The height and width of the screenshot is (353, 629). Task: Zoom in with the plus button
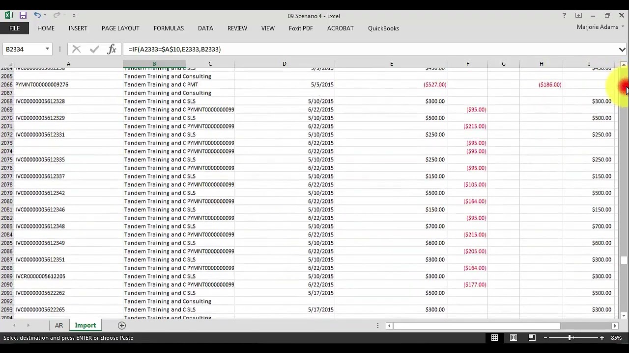(601, 338)
